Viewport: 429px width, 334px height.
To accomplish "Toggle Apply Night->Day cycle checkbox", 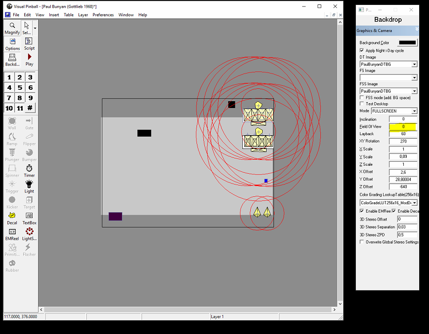I will [362, 50].
